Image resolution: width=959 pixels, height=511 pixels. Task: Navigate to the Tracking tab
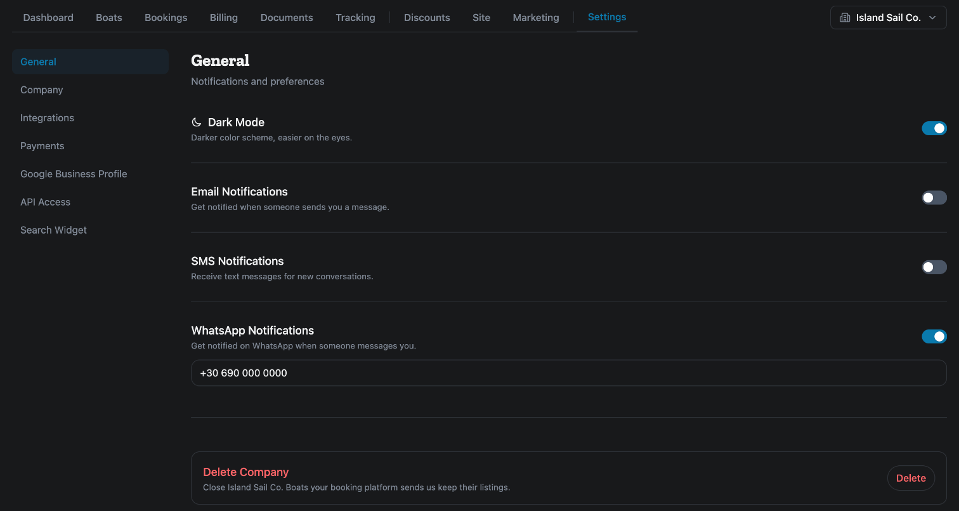pyautogui.click(x=356, y=18)
